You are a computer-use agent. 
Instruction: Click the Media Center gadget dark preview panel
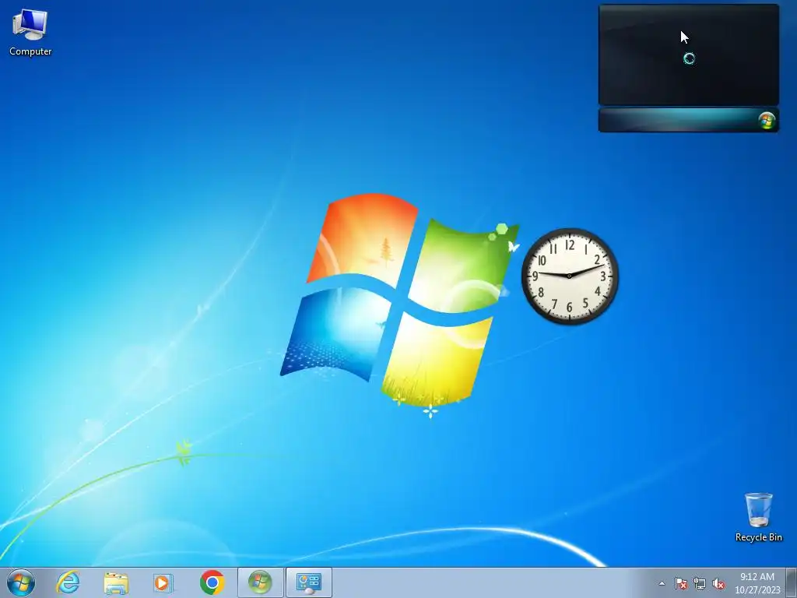coord(689,55)
